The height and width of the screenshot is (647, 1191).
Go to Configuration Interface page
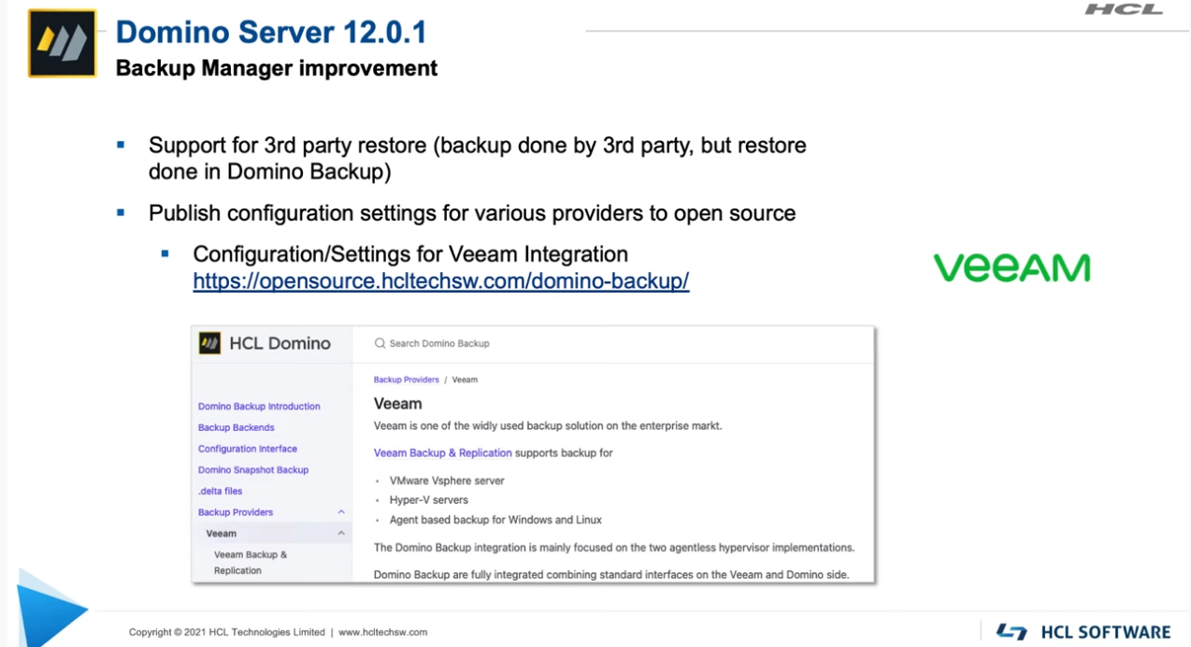pyautogui.click(x=248, y=449)
